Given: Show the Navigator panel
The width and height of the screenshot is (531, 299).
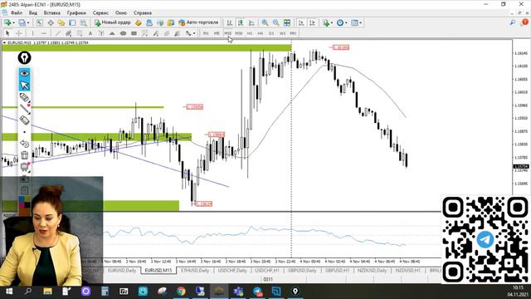Looking at the screenshot, I should point(61,22).
